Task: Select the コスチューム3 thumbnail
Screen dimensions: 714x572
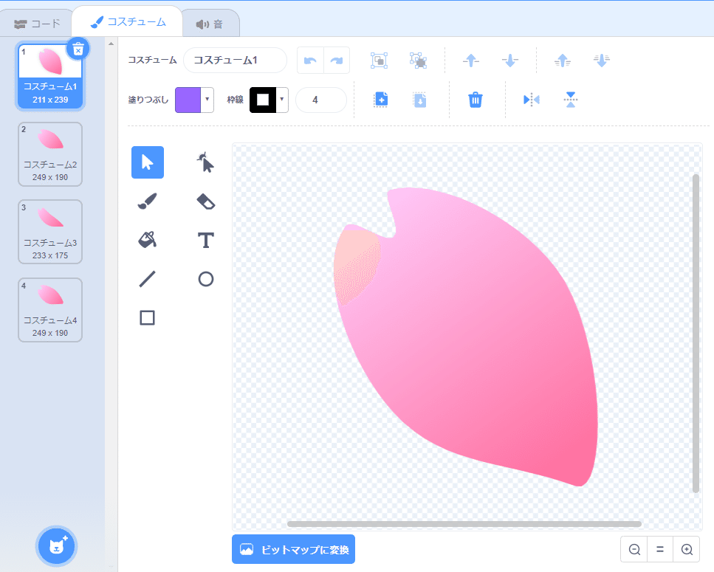Action: click(49, 231)
